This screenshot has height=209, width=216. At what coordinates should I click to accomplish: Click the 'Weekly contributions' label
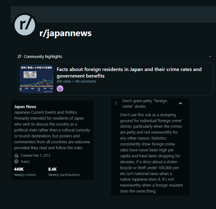point(64,175)
